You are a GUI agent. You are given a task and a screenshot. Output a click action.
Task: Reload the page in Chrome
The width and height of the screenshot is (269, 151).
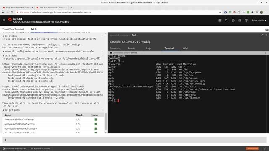[x=12, y=12]
